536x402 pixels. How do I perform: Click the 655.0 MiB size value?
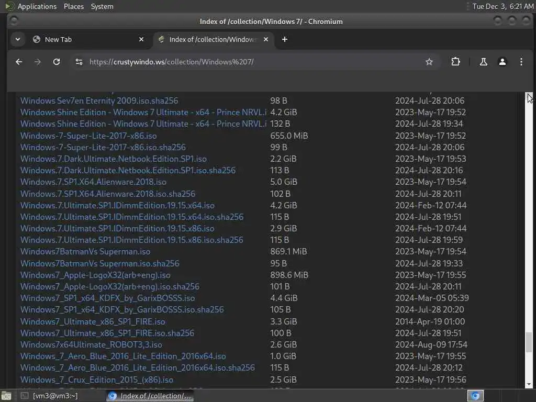(289, 136)
